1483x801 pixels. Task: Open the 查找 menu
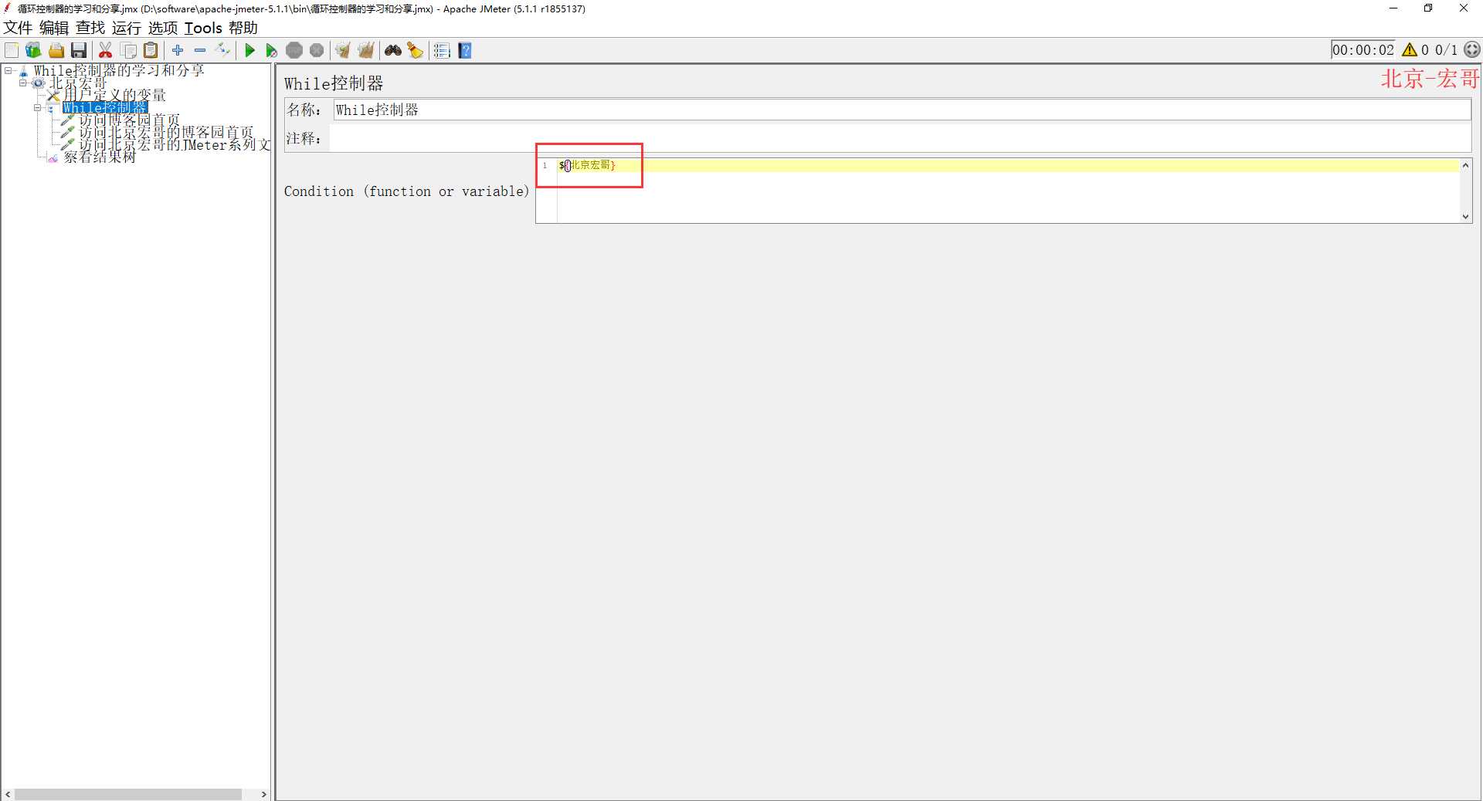90,28
